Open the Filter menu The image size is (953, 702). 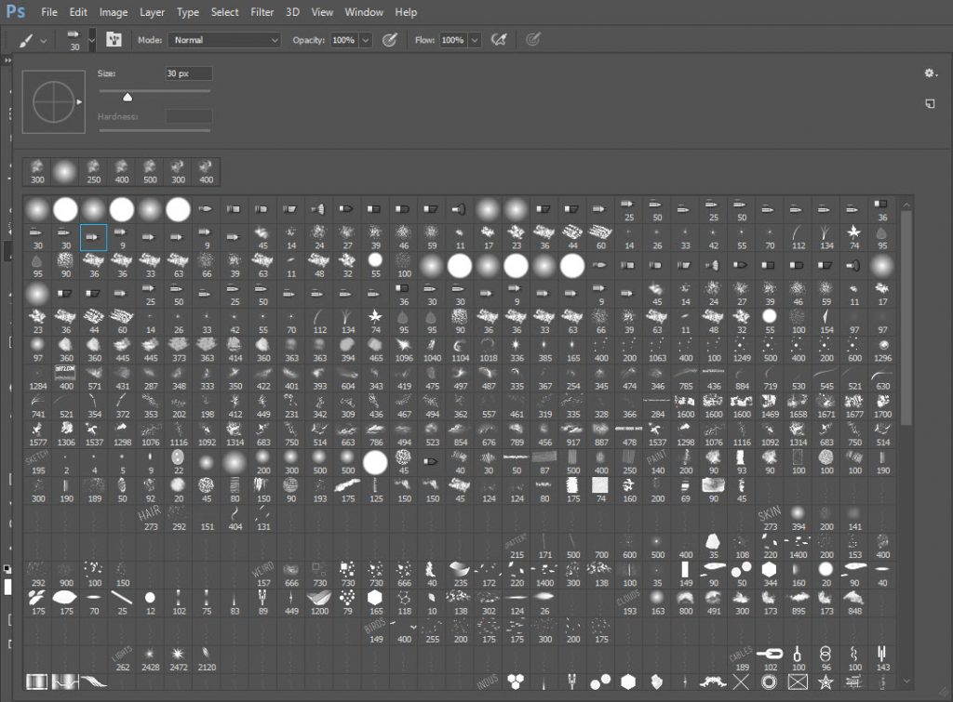(262, 12)
